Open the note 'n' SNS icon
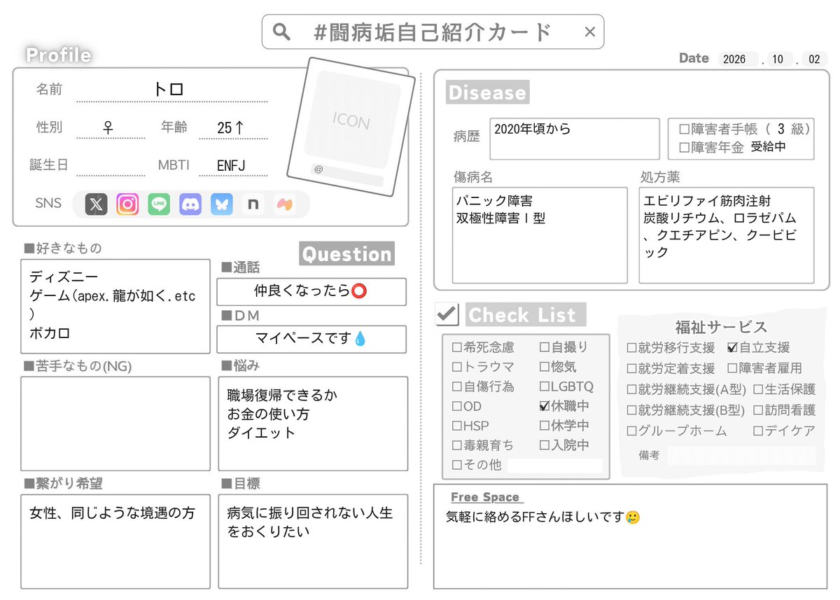Screen dimensions: 840x600 click(253, 204)
